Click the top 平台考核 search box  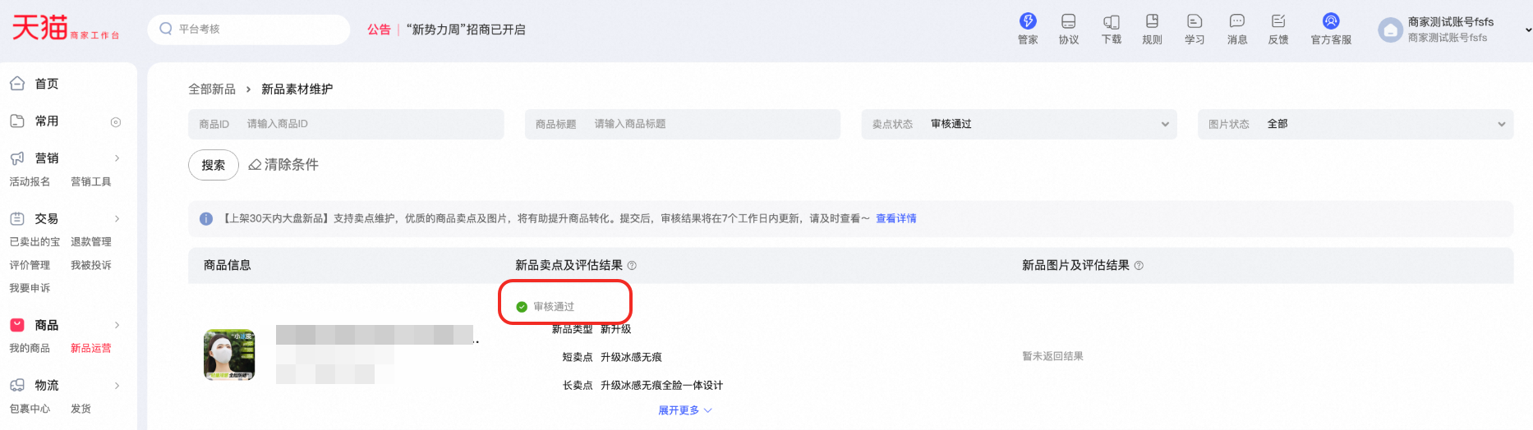(x=249, y=29)
